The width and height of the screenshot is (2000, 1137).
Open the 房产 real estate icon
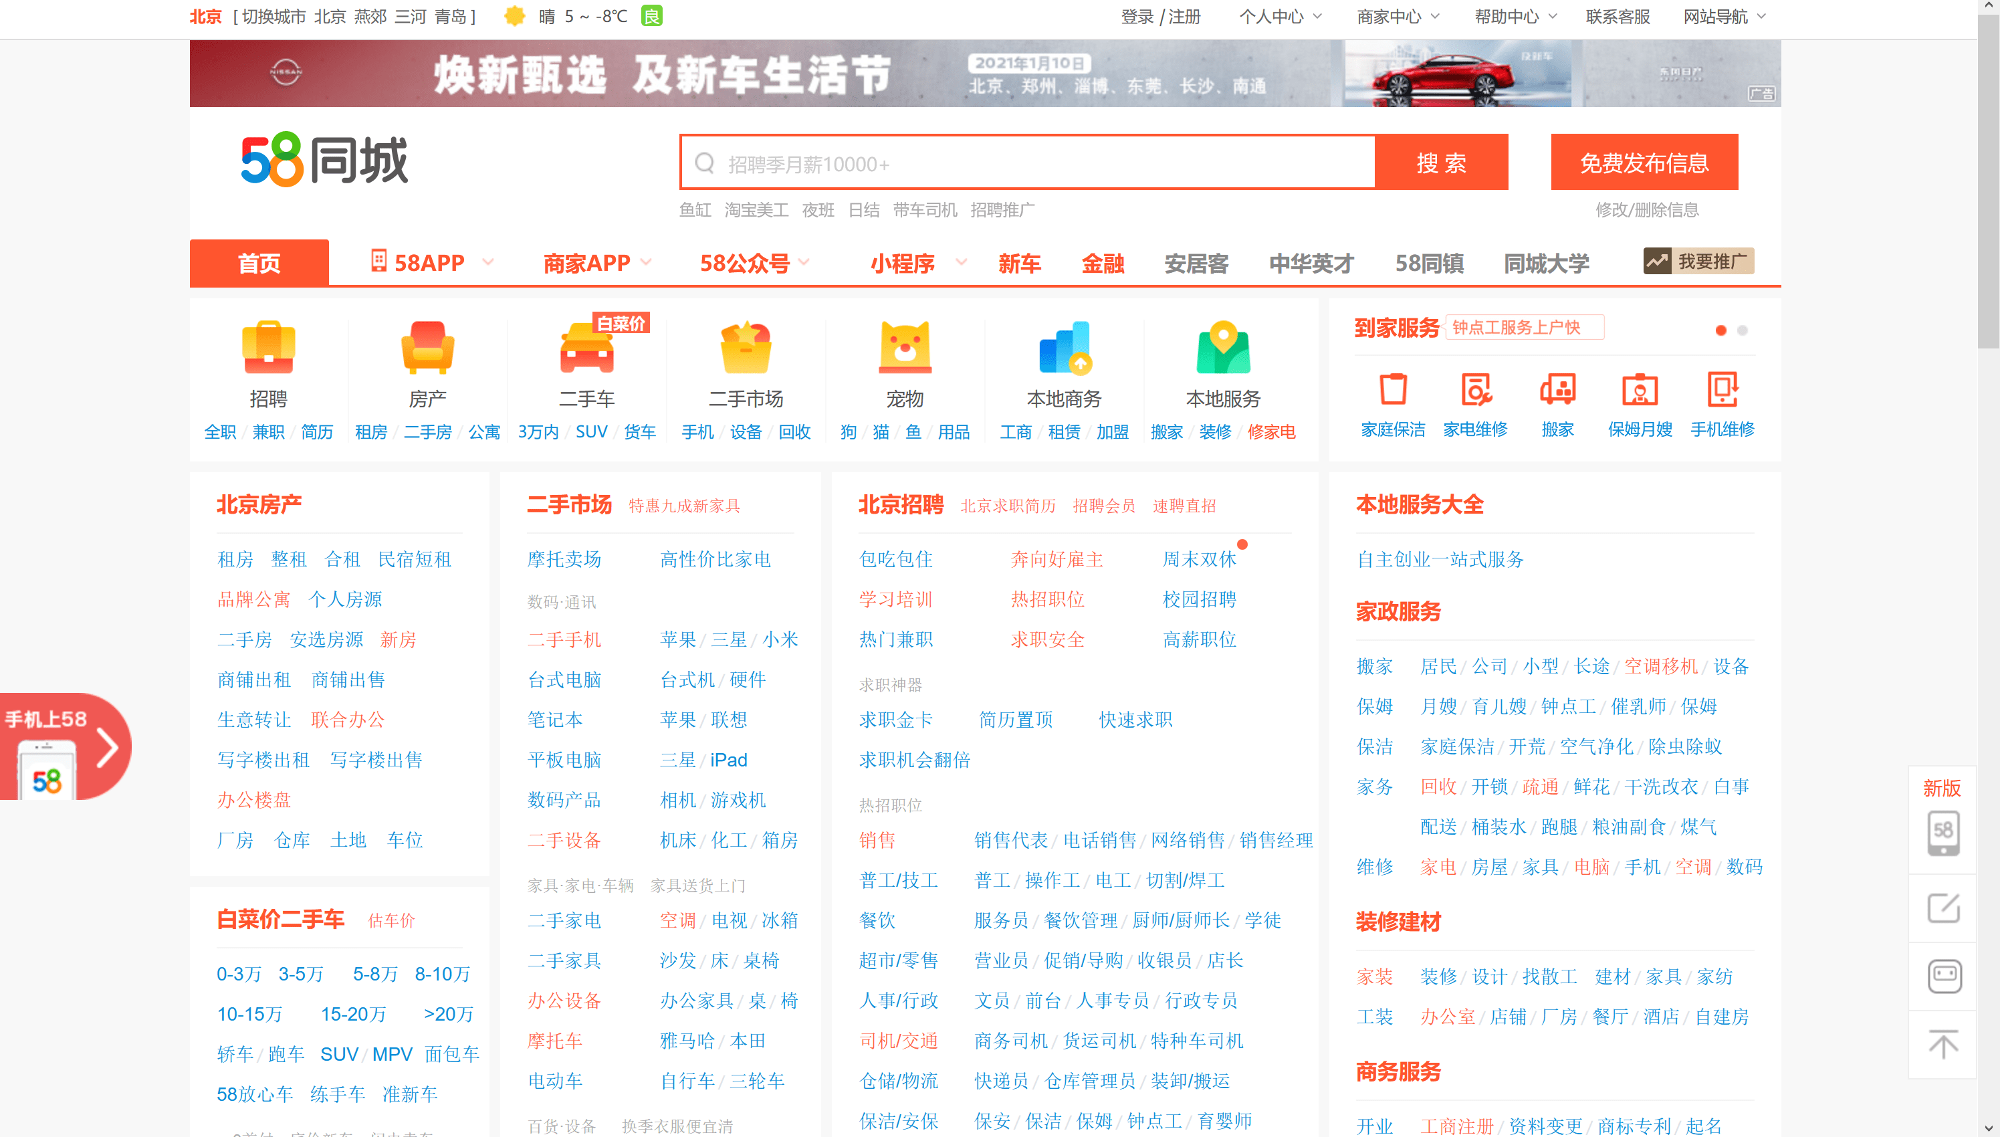tap(427, 348)
